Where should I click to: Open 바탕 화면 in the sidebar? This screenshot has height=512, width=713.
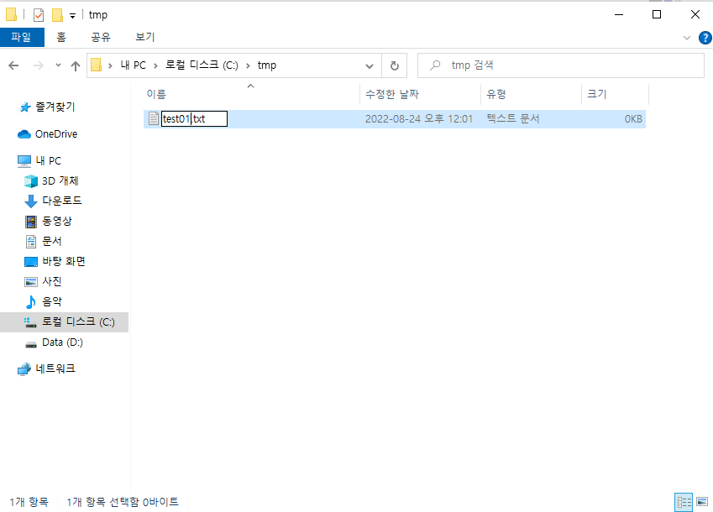click(64, 261)
